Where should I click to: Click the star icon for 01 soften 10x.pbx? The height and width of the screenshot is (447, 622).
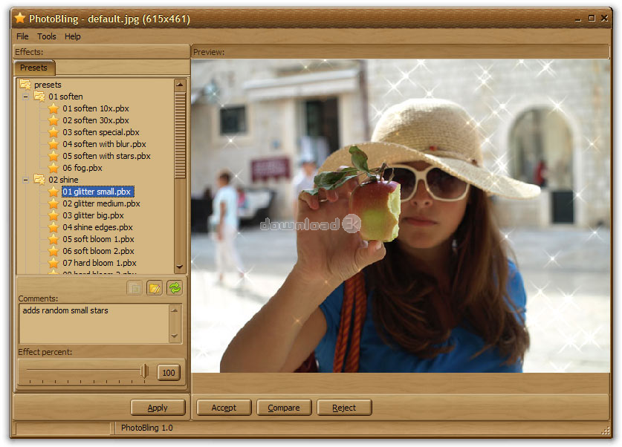click(x=54, y=108)
